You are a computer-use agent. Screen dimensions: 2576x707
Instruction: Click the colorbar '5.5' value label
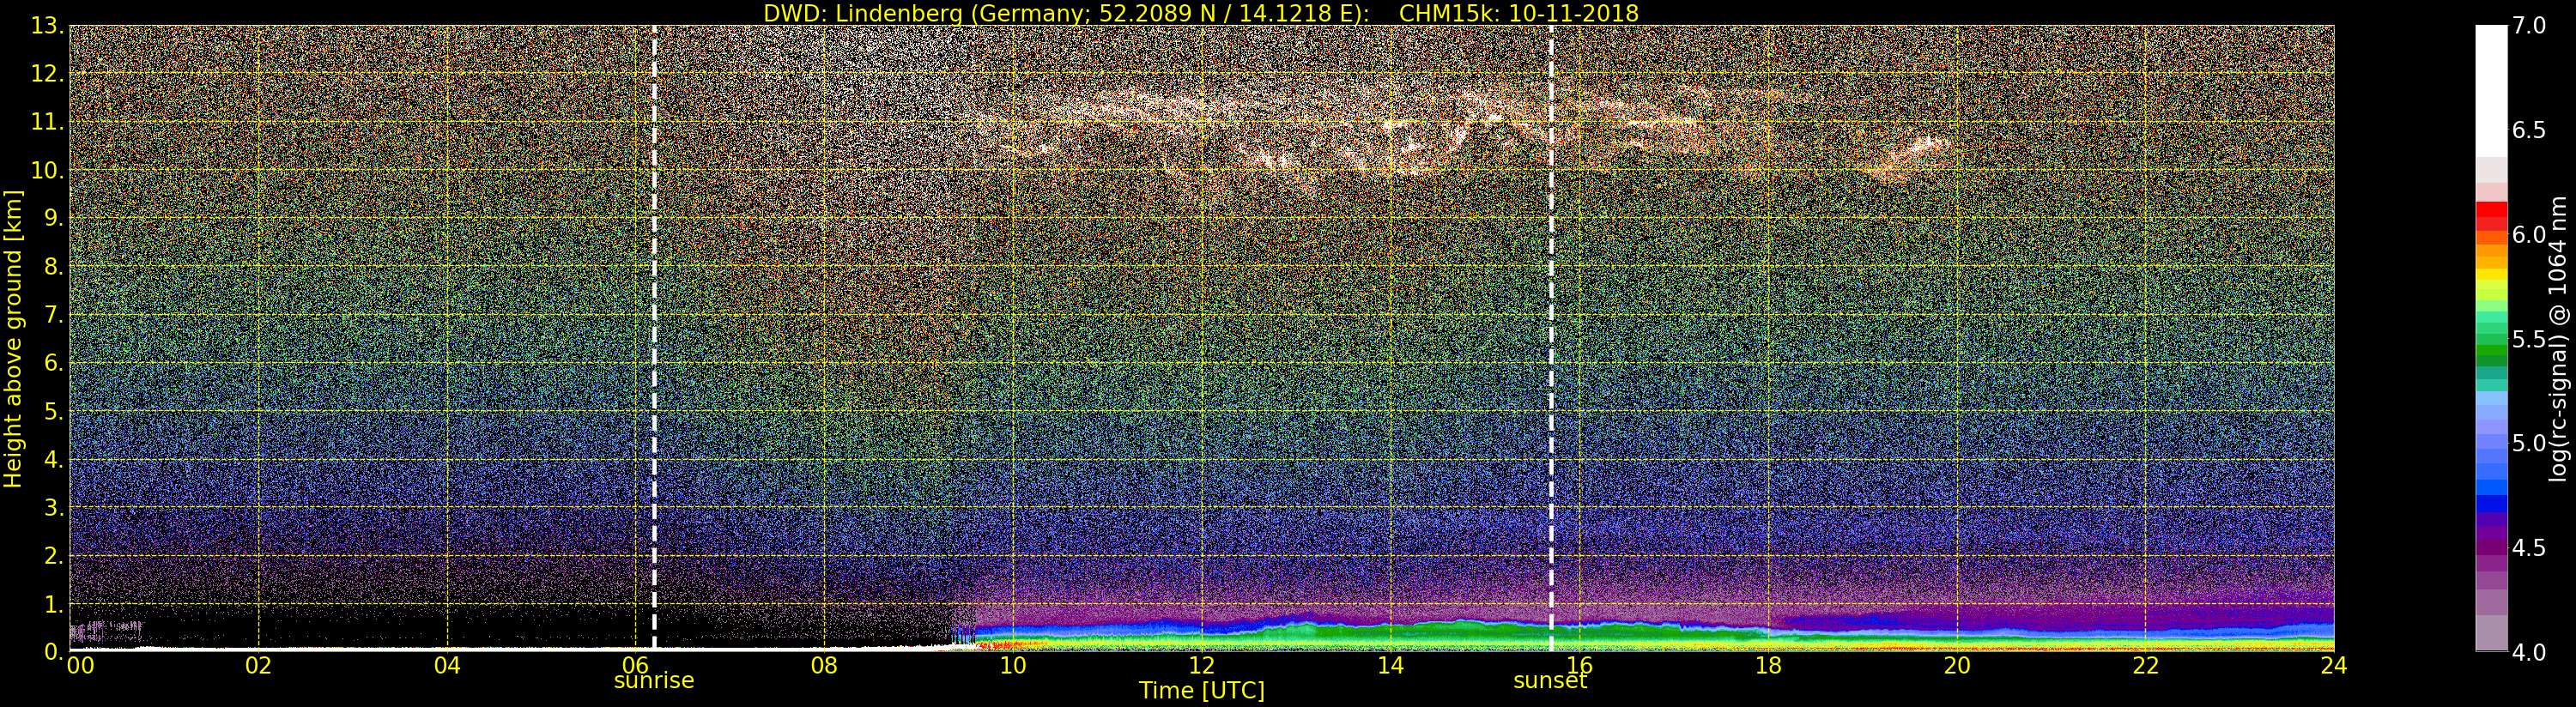[2529, 339]
